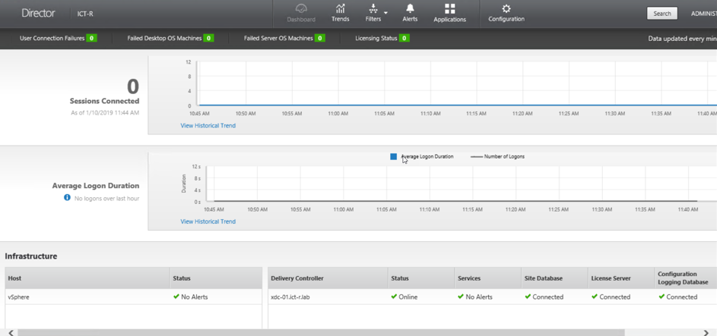The image size is (717, 336).
Task: Click the Site Database Connected checkmark
Action: pos(528,297)
